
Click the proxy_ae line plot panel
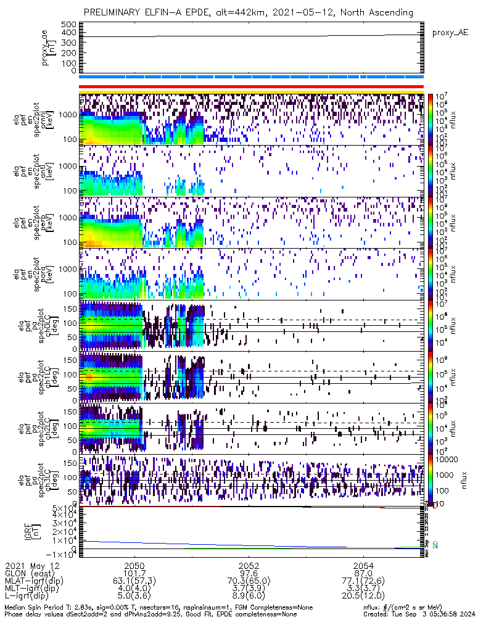coord(252,48)
